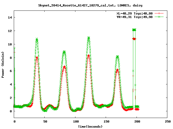Click the red calibration spike marker near 10.8 Kelvin
Image resolution: width=173 pixels, height=129 pixels.
point(134,39)
